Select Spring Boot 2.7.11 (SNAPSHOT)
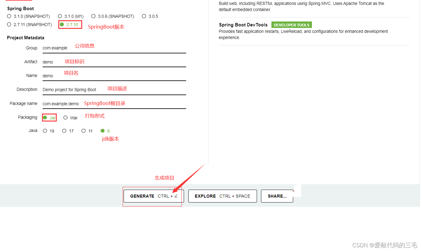Viewport: 422px width, 251px height. click(29, 25)
